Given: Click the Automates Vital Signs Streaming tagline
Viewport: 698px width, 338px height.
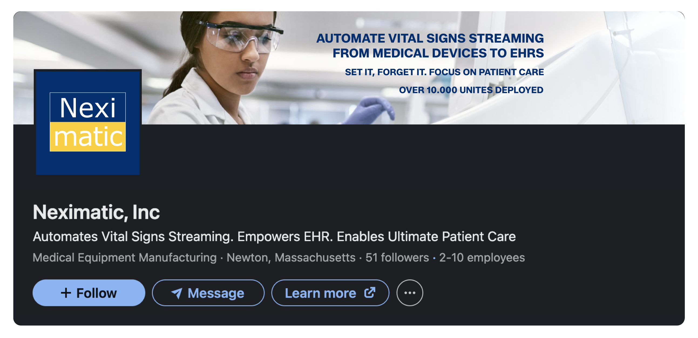Looking at the screenshot, I should [274, 236].
